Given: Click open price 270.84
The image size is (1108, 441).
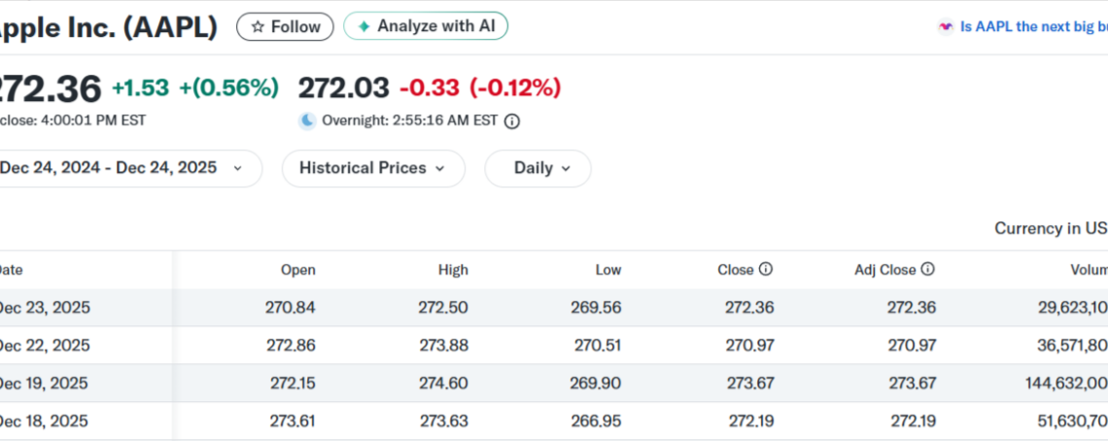Looking at the screenshot, I should coord(291,307).
